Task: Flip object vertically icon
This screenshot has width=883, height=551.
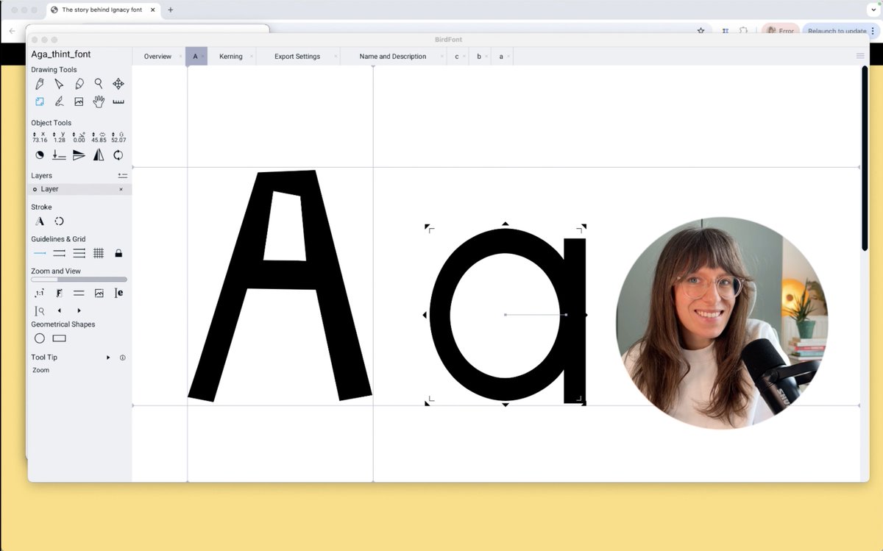Action: click(x=79, y=155)
